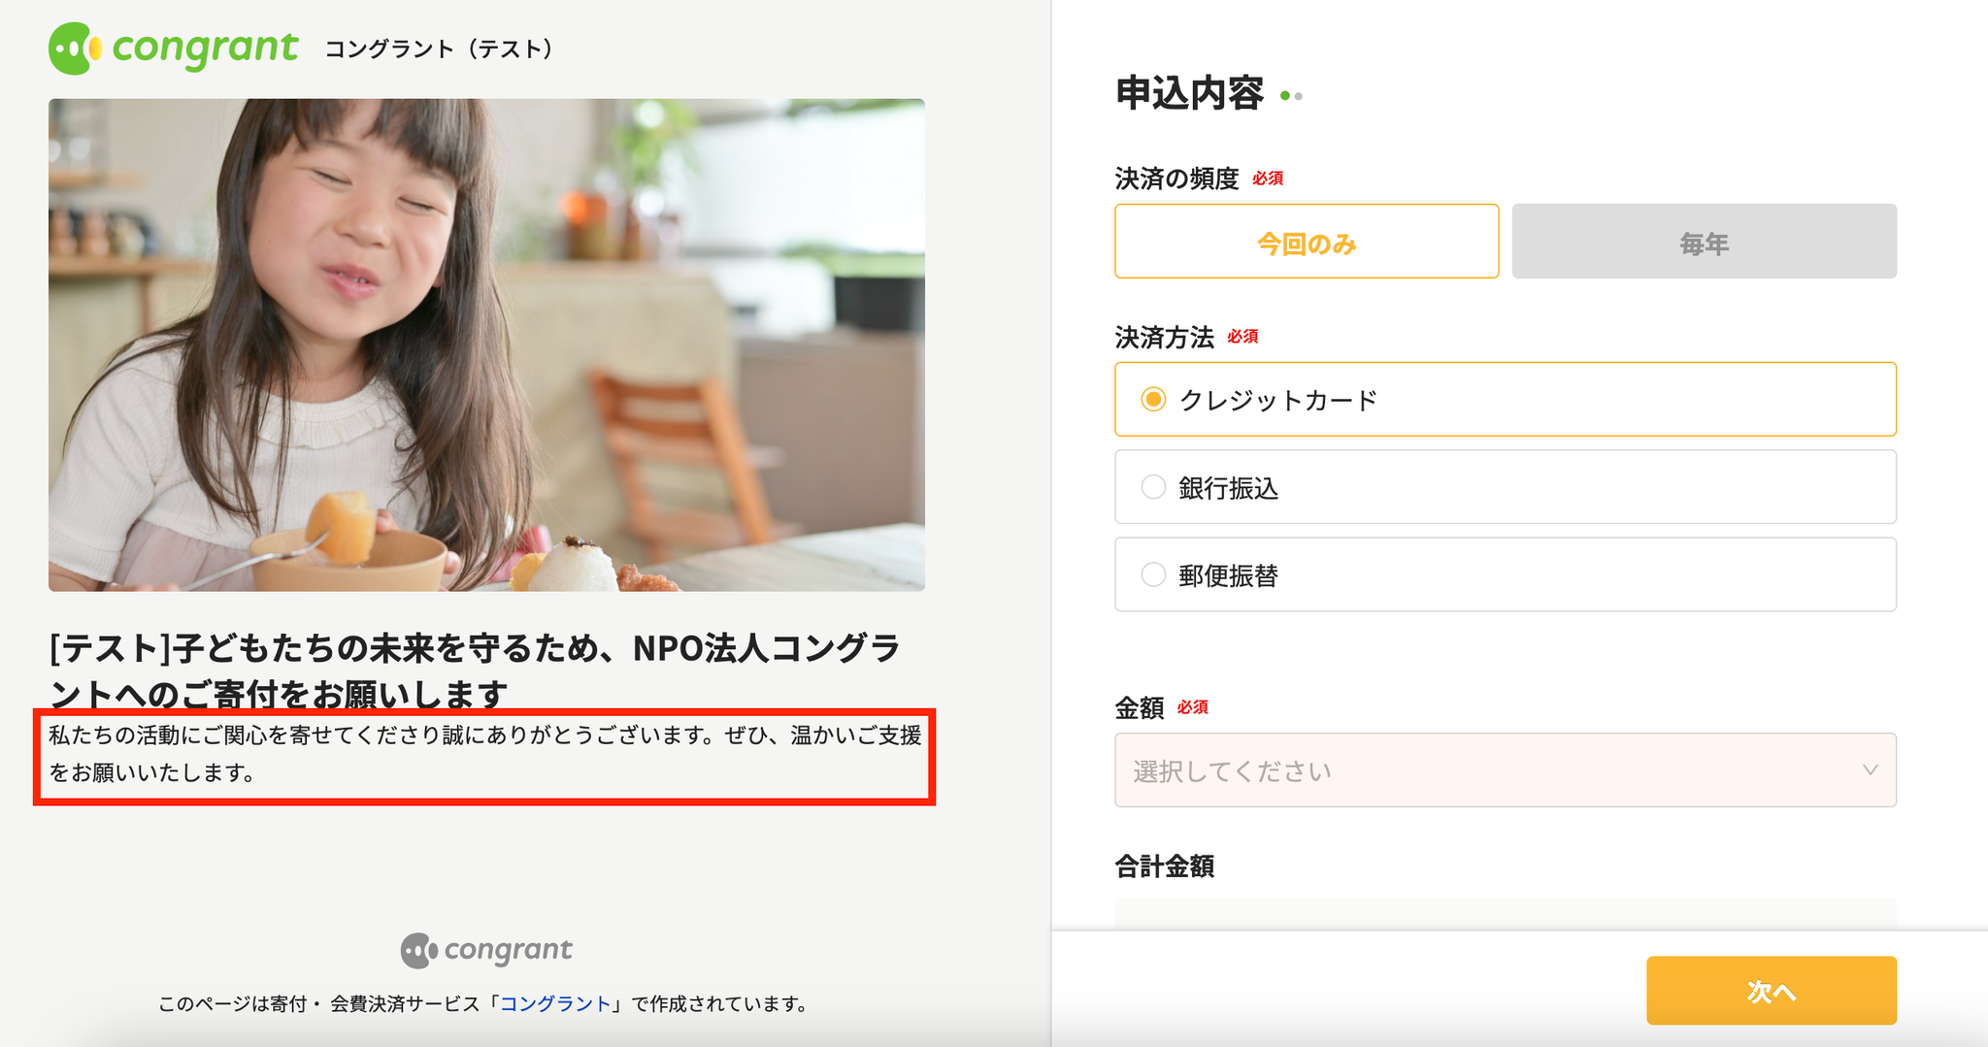The image size is (1988, 1047).
Task: Click the photo of the girl eating
Action: 486,344
